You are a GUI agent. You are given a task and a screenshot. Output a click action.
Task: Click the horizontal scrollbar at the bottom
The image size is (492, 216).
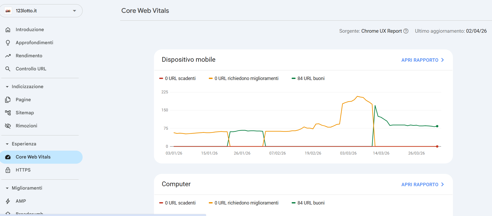pos(103,215)
